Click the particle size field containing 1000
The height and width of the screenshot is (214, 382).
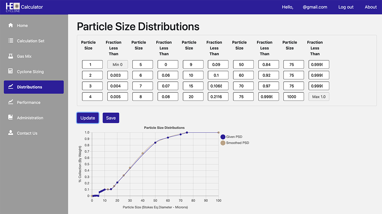point(293,97)
